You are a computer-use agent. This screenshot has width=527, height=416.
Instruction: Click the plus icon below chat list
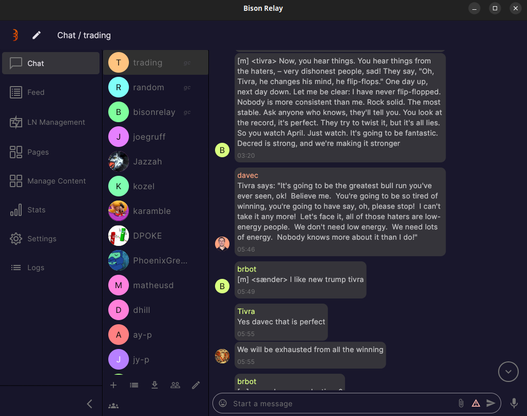pyautogui.click(x=113, y=385)
